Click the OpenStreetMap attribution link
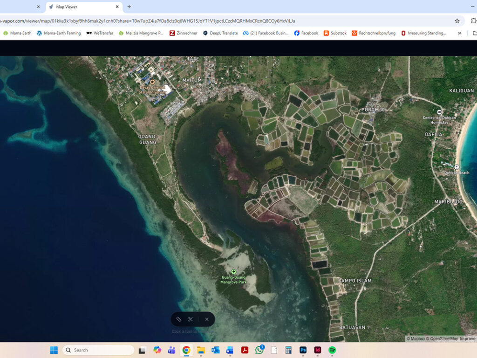Viewport: 477px width, 358px height. tap(443, 339)
